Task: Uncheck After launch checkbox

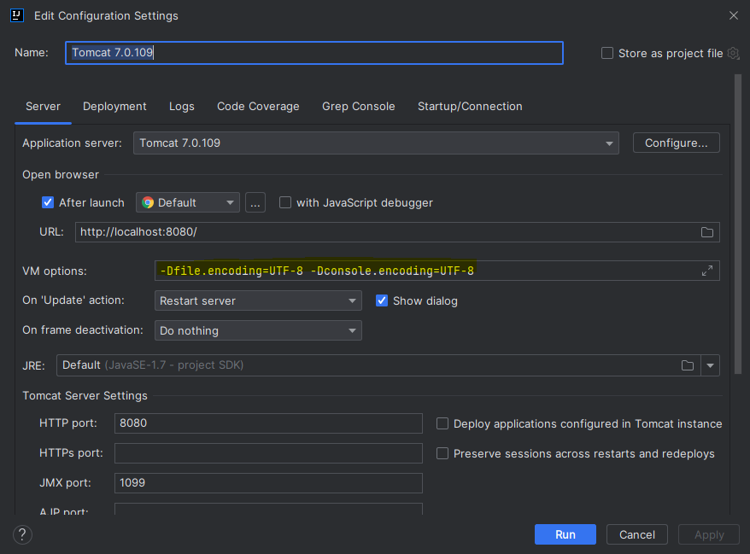Action: coord(48,202)
